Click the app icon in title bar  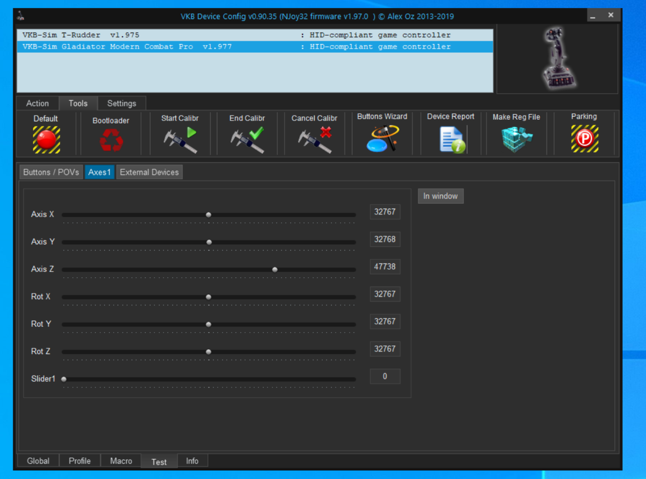(21, 15)
